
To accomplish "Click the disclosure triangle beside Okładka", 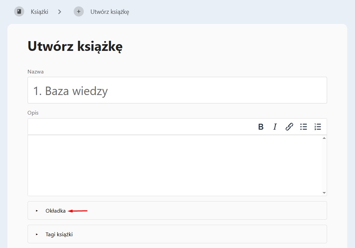I will coord(37,211).
